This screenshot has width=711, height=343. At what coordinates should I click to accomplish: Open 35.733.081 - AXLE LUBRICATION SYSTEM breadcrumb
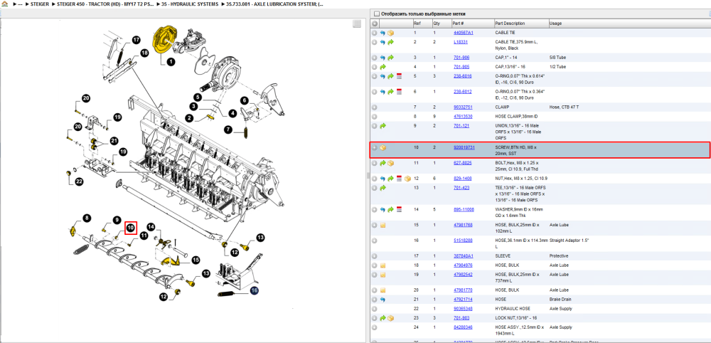tap(274, 4)
